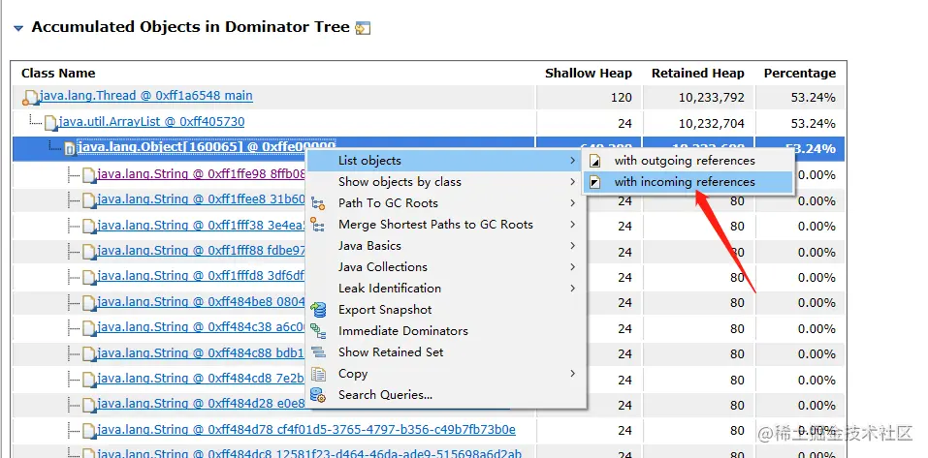Expand arrow next to Copy
928x458 pixels.
(572, 374)
